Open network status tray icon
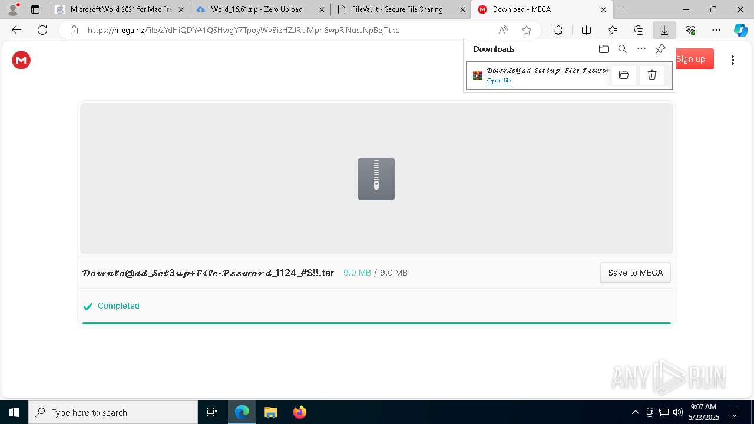The width and height of the screenshot is (754, 424). click(x=663, y=412)
